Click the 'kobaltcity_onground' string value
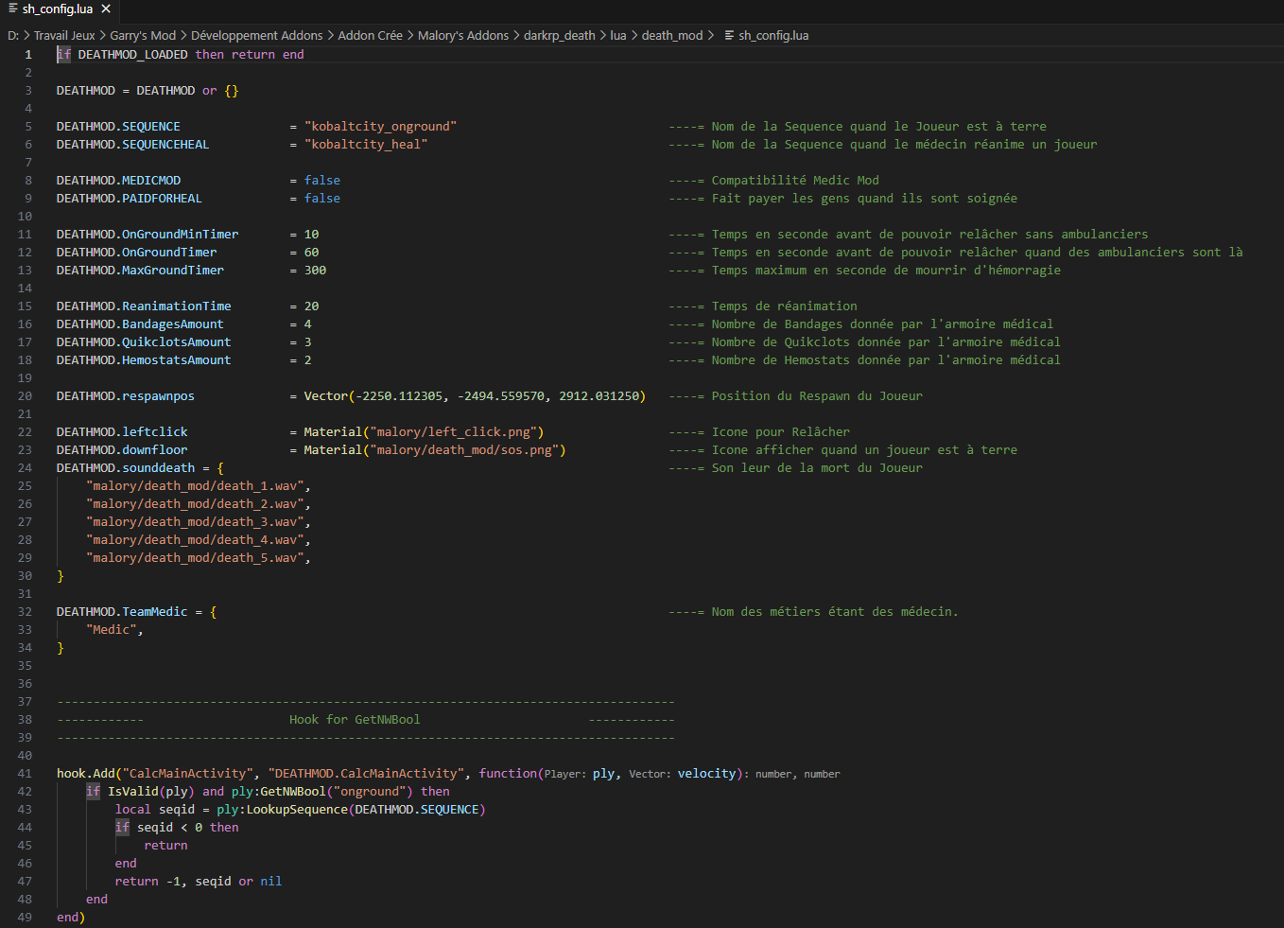The height and width of the screenshot is (928, 1284). [380, 126]
